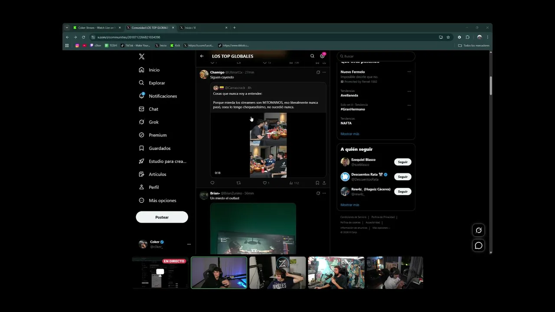View analytics of Chamigo's post
The image size is (555, 312).
[x=294, y=183]
